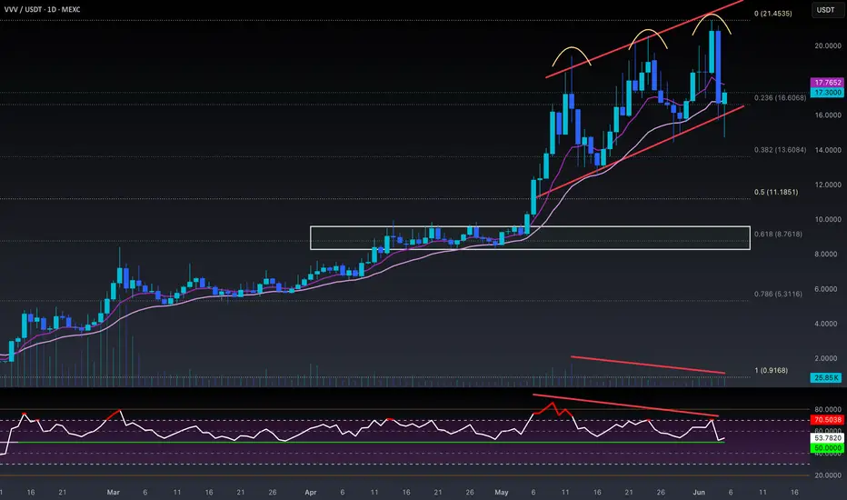Click the Jun date on time axis
847x500 pixels.
[x=699, y=493]
